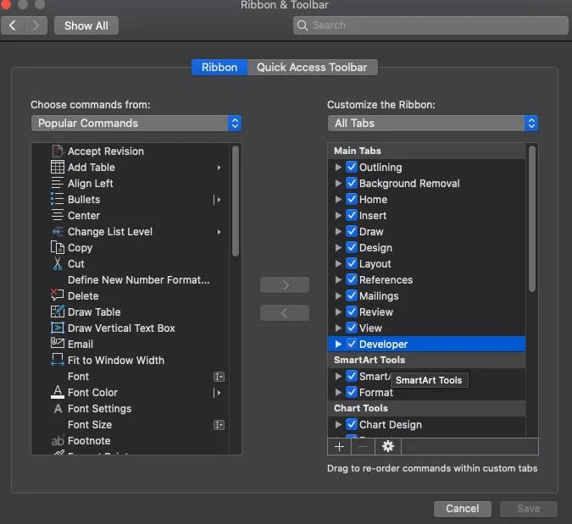
Task: Toggle the Design tab checkbox
Action: (352, 247)
